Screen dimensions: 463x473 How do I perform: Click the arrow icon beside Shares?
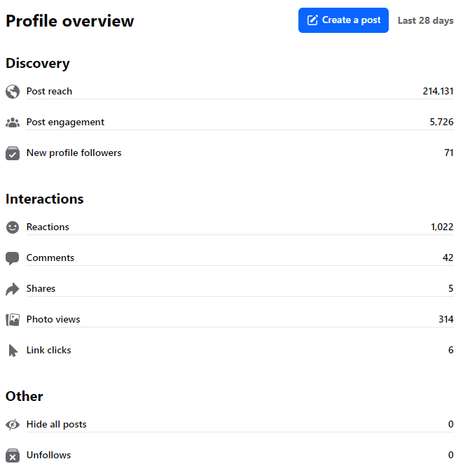tap(13, 289)
